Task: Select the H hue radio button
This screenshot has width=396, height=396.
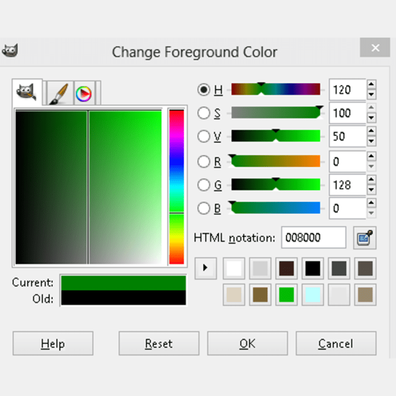Action: coord(203,90)
